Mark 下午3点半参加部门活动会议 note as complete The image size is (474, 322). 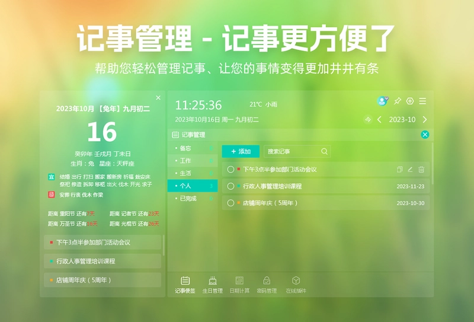[x=230, y=170]
